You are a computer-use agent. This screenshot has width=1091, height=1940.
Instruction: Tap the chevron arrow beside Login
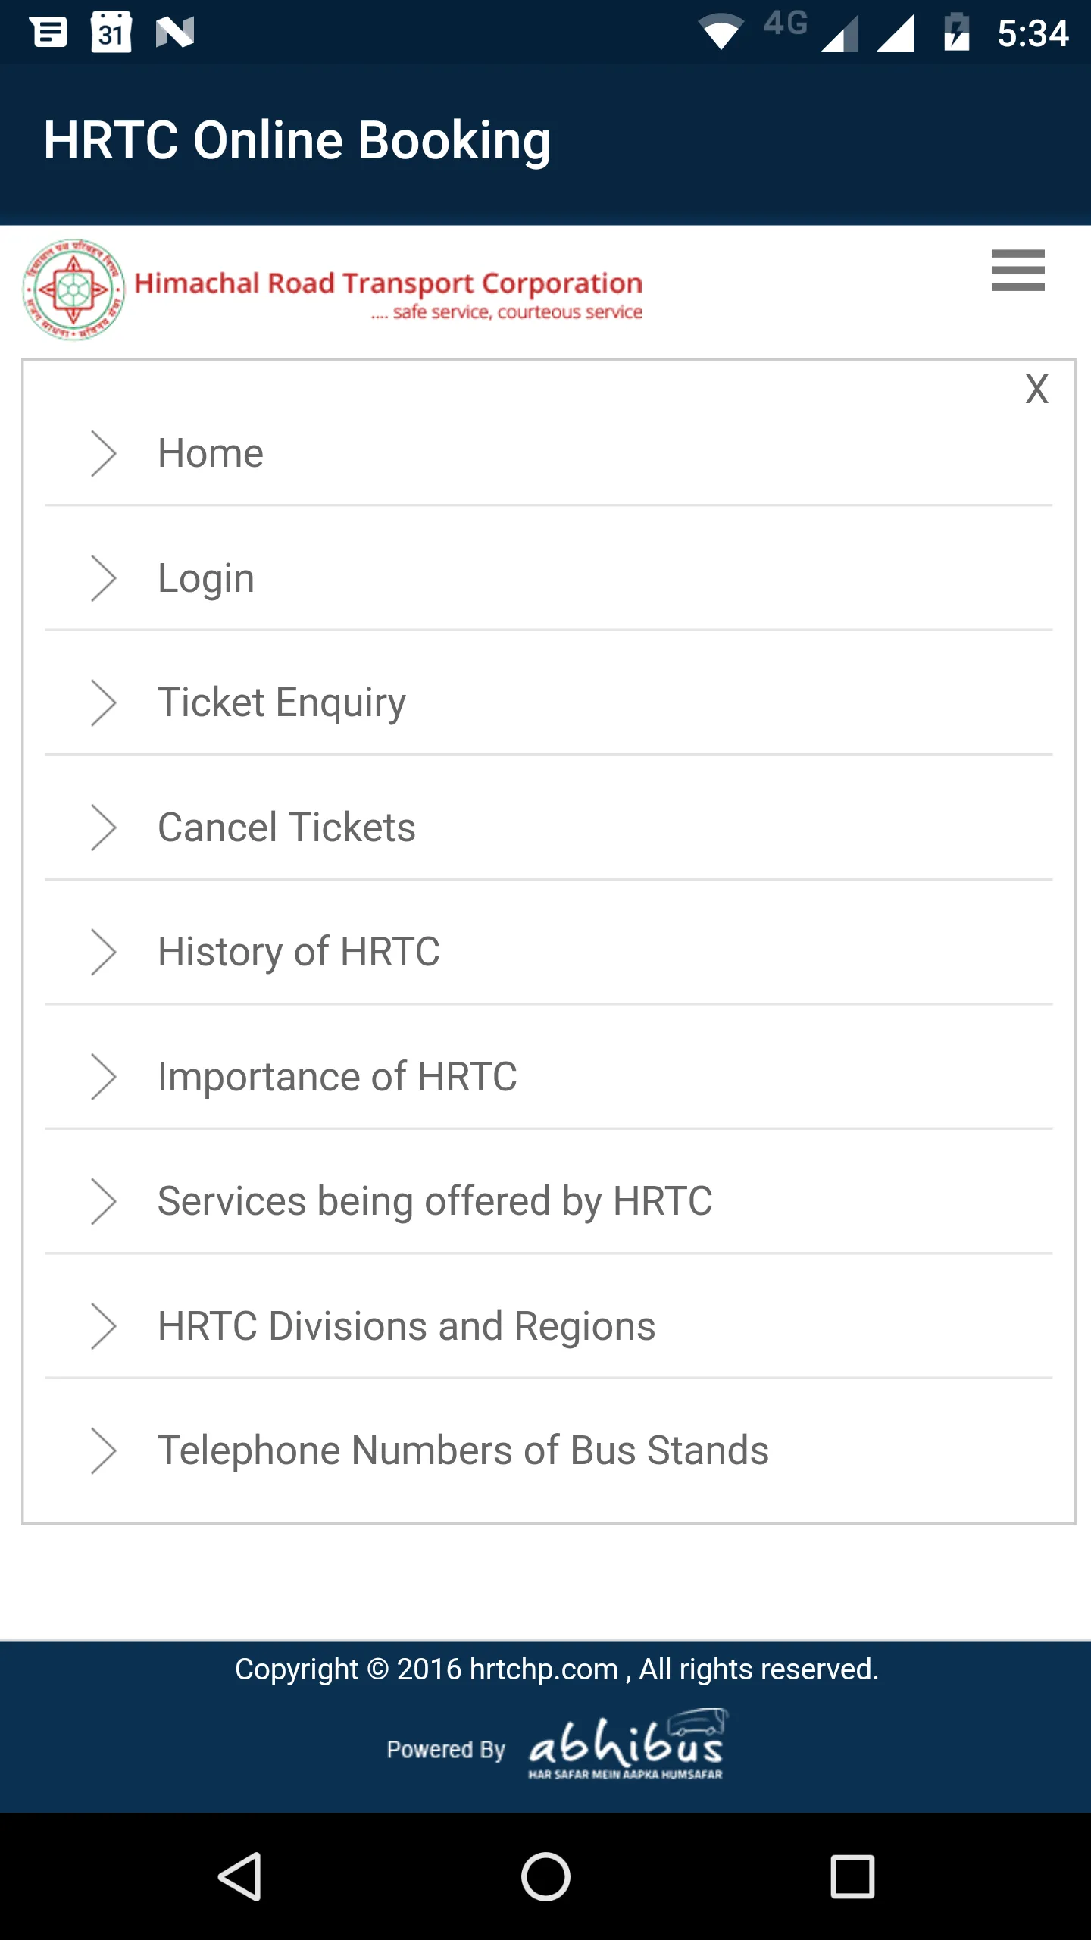103,578
